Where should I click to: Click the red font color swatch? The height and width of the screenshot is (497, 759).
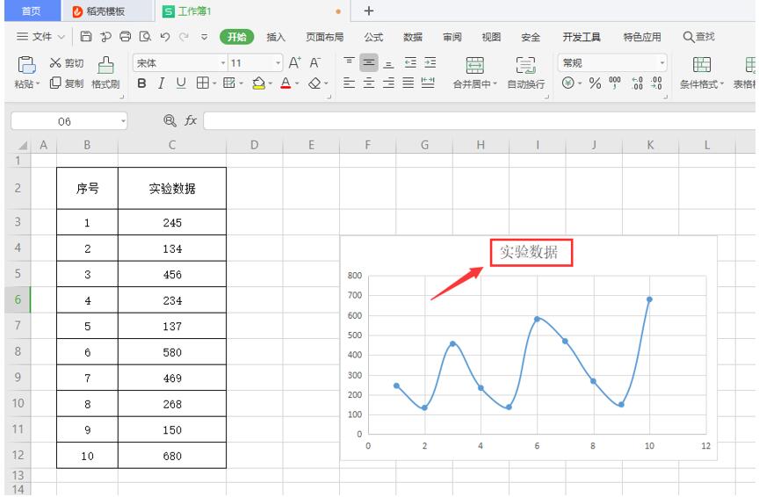[286, 83]
